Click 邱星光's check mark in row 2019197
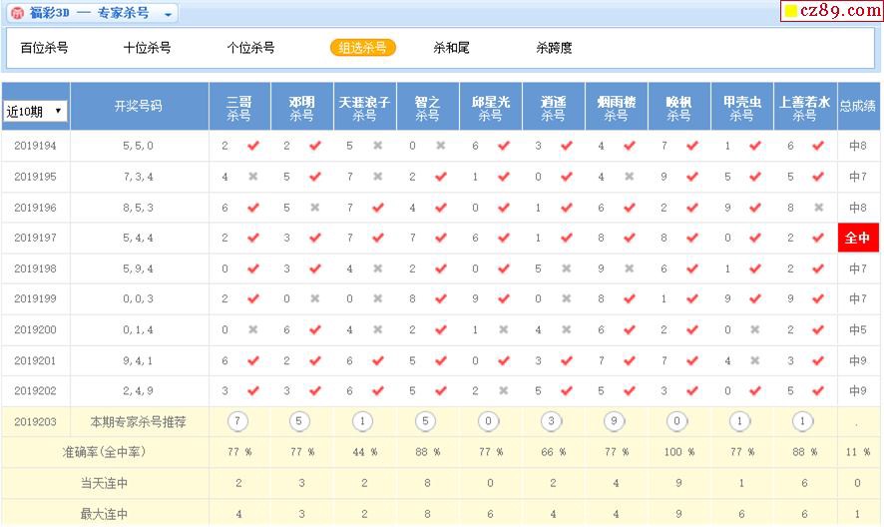The height and width of the screenshot is (527, 884). click(504, 239)
